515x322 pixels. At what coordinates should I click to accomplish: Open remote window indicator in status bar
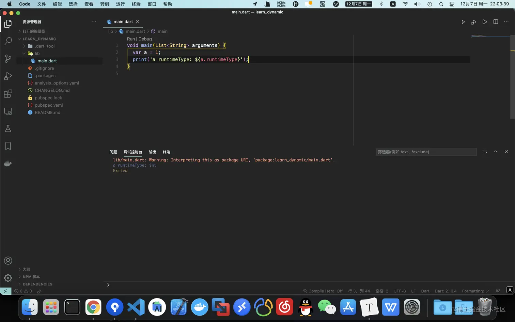tap(6, 291)
